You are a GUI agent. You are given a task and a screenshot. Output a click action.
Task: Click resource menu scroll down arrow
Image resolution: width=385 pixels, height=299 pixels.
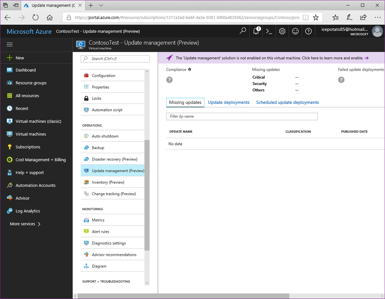tap(147, 283)
